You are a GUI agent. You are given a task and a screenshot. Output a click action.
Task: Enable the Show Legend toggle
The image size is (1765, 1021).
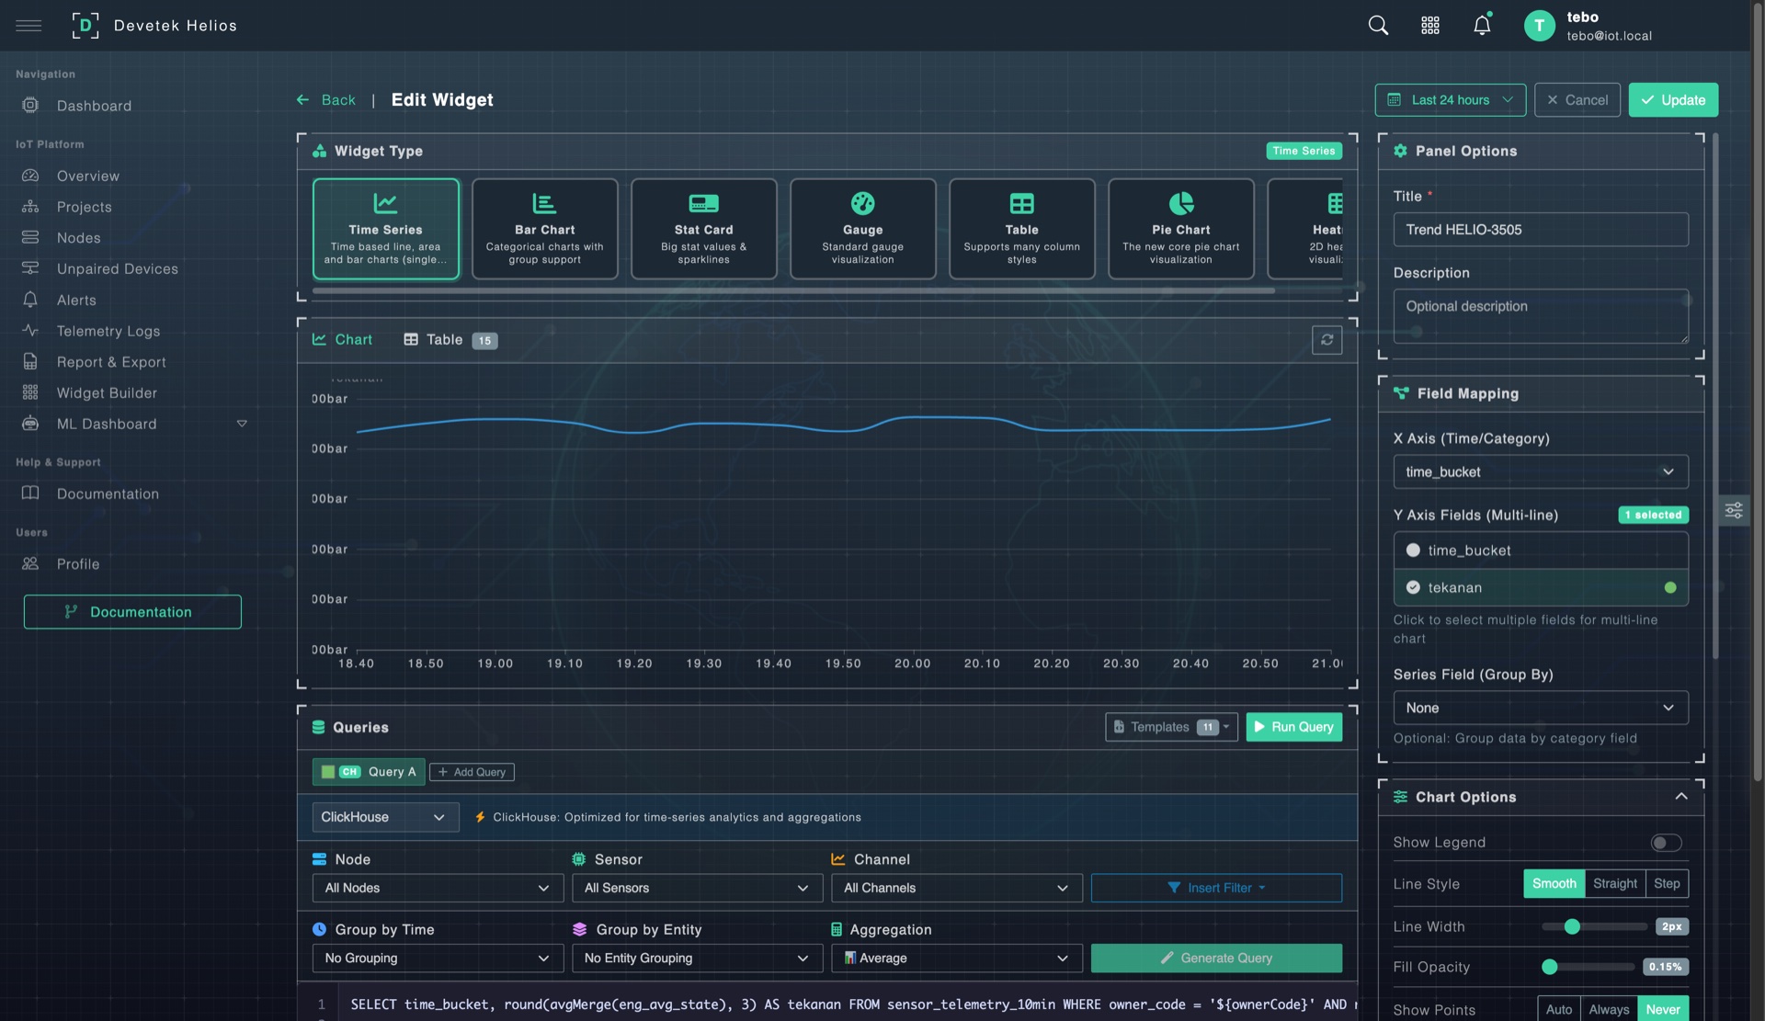tap(1667, 842)
